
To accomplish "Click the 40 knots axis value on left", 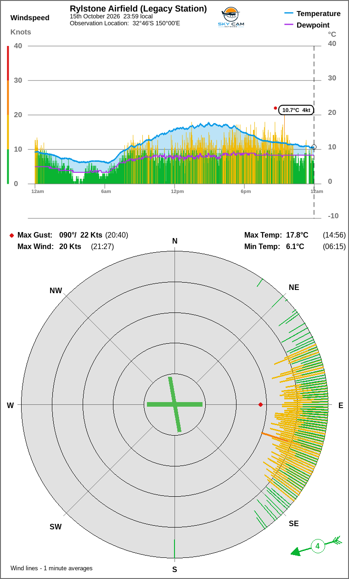I will pyautogui.click(x=18, y=45).
